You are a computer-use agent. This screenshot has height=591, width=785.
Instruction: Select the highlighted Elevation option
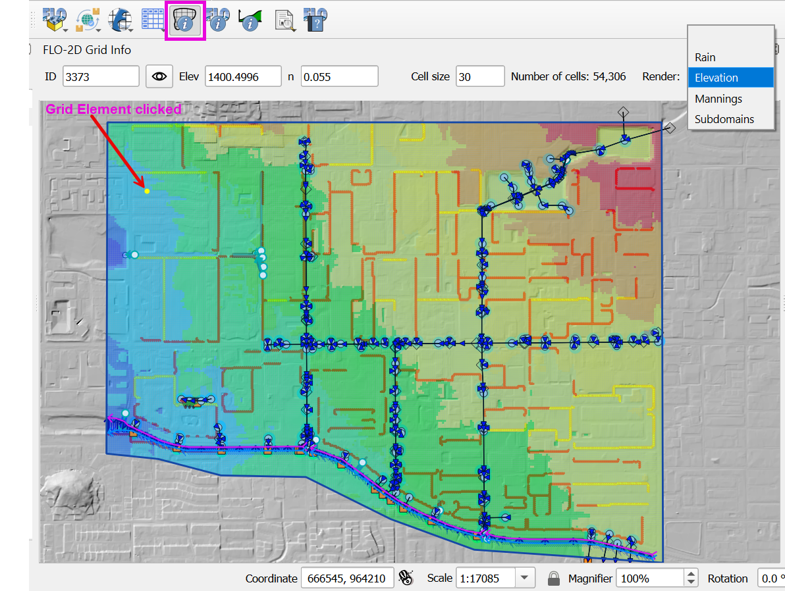pyautogui.click(x=717, y=78)
